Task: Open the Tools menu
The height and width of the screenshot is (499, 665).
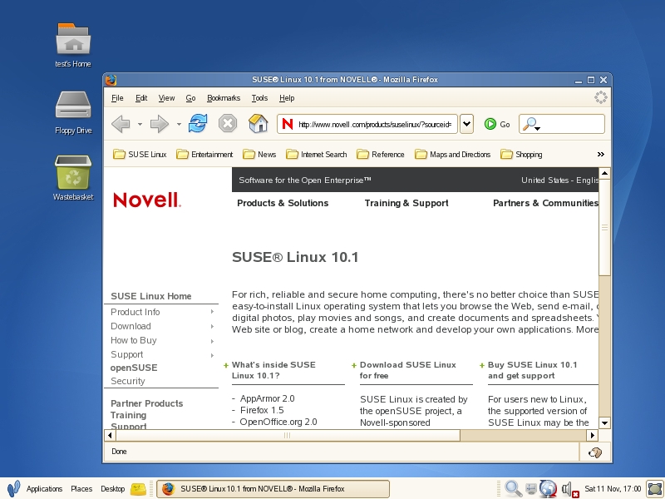Action: [x=259, y=98]
